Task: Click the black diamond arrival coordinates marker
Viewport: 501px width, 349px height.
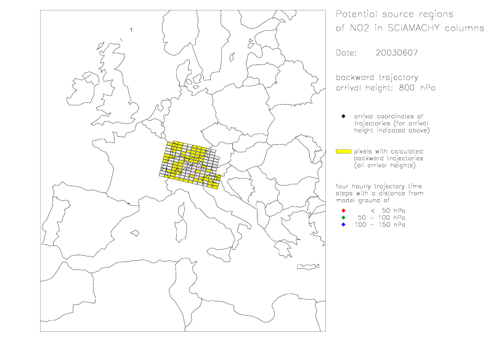Action: (x=343, y=117)
